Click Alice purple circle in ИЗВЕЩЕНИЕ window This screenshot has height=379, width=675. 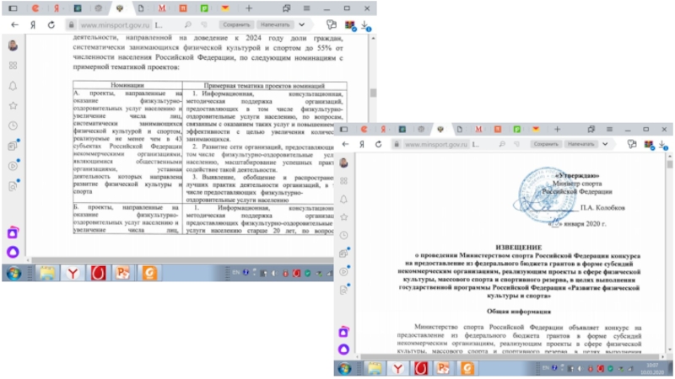point(343,350)
